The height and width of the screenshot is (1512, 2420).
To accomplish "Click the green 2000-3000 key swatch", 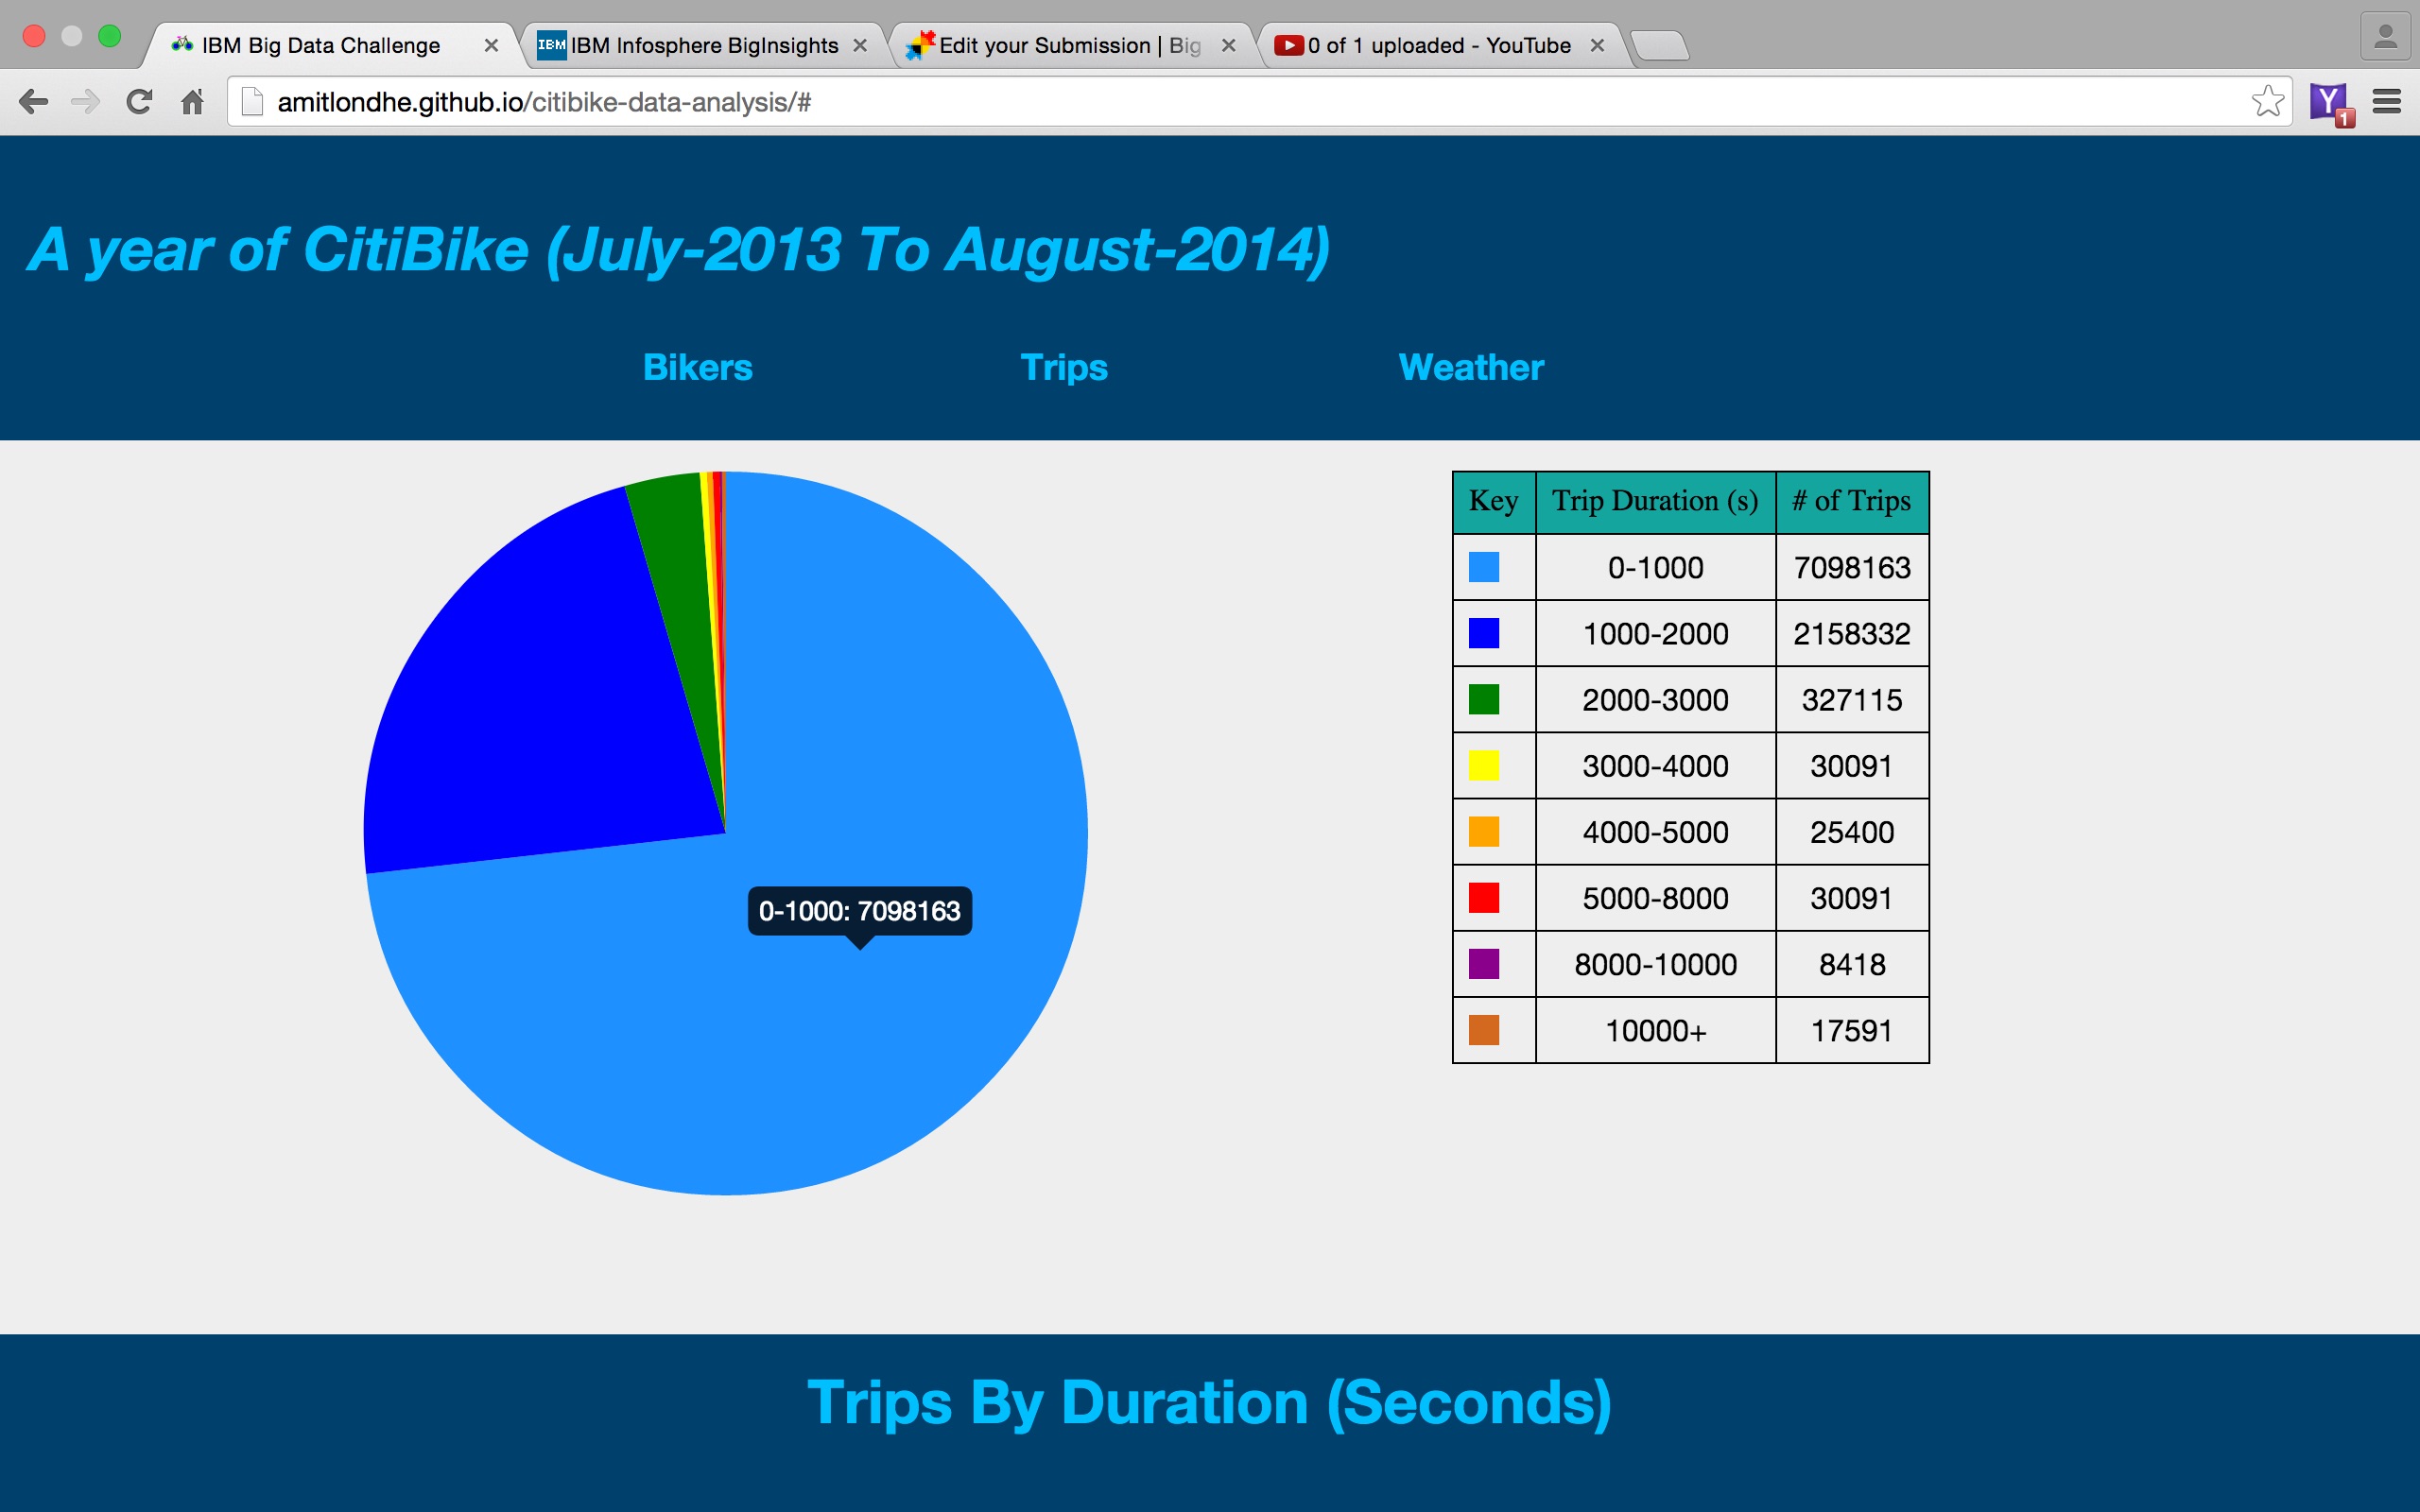I will 1483,700.
